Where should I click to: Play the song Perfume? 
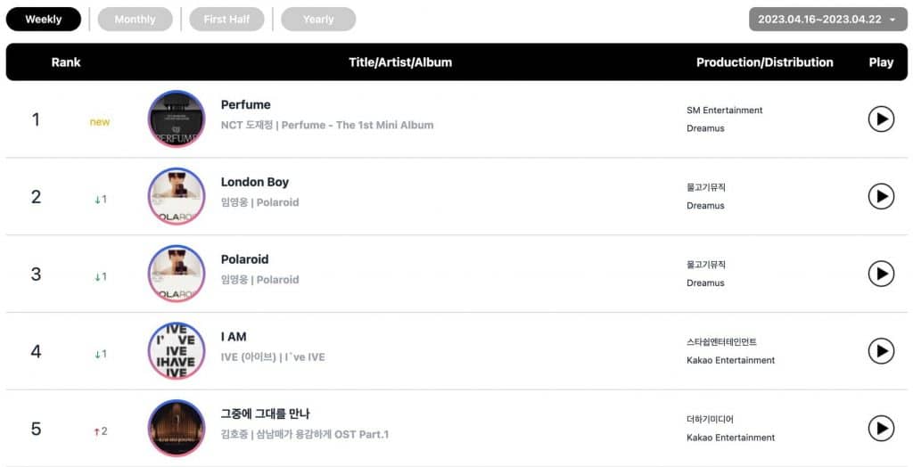coord(881,119)
